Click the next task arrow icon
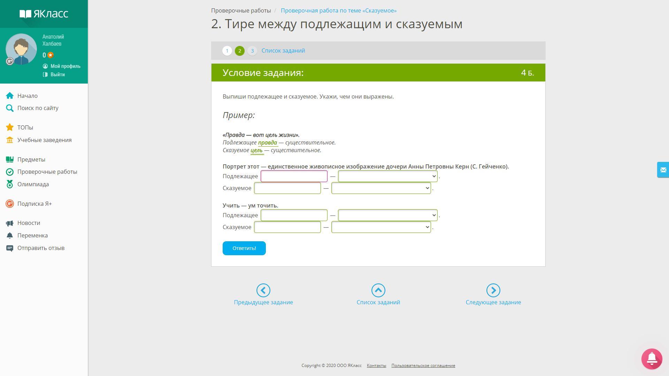 (x=493, y=290)
